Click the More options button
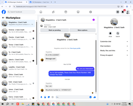 click(82, 30)
